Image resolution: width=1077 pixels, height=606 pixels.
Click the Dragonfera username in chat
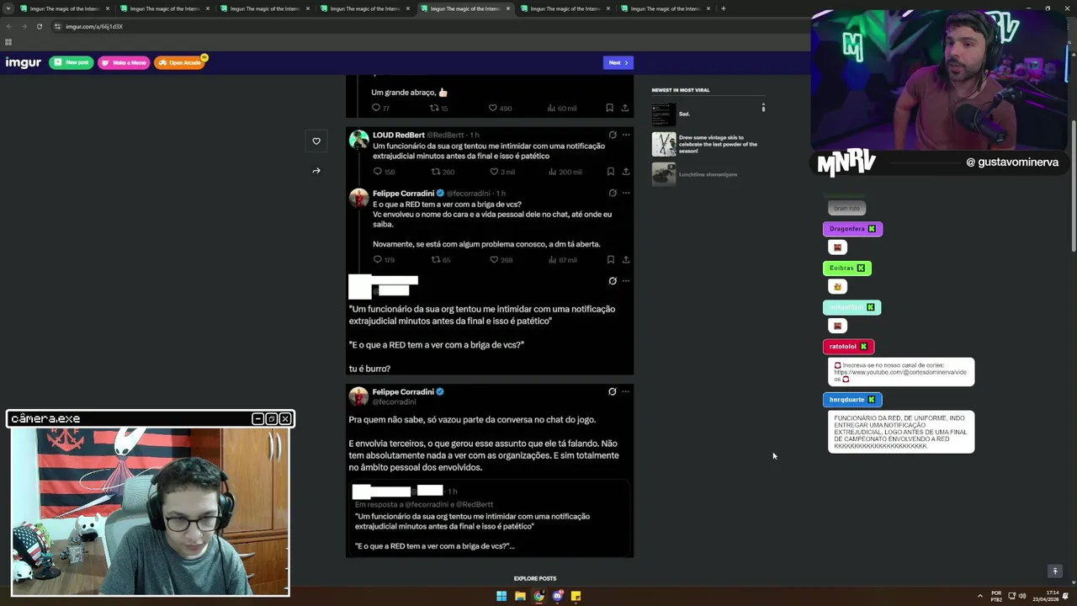point(846,229)
